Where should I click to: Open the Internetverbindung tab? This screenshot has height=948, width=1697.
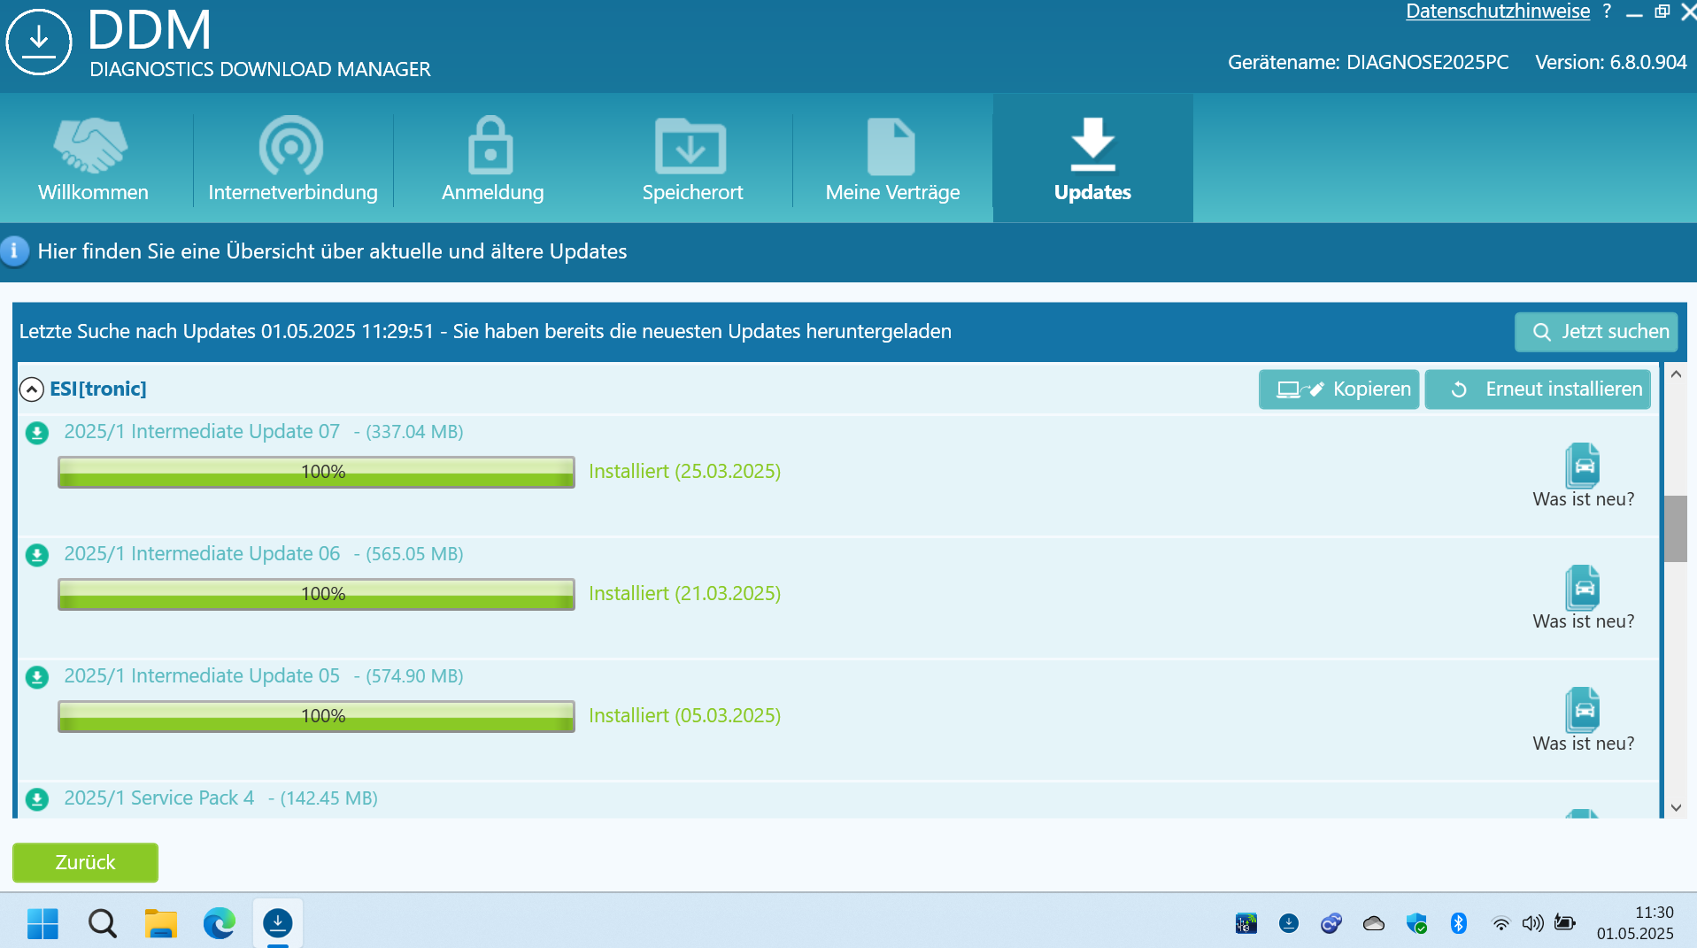[292, 158]
